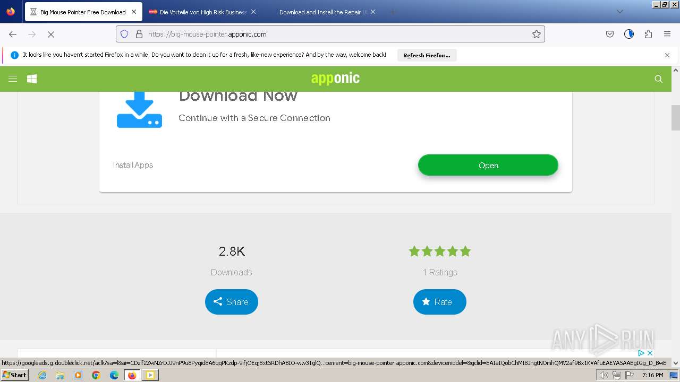List all tabs dropdown

(x=620, y=12)
